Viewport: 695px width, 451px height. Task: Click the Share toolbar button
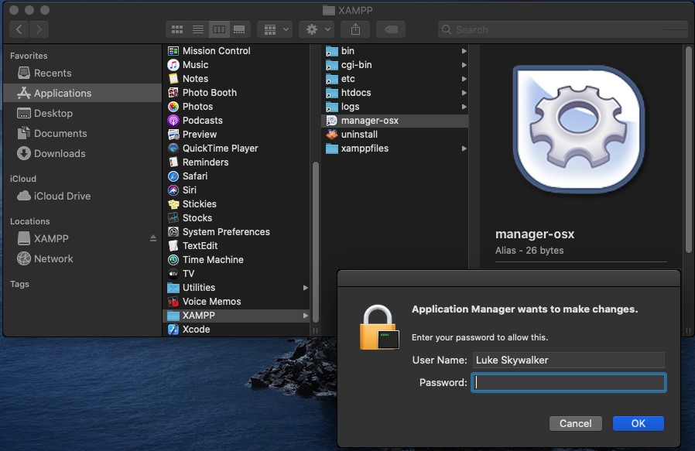(x=355, y=29)
